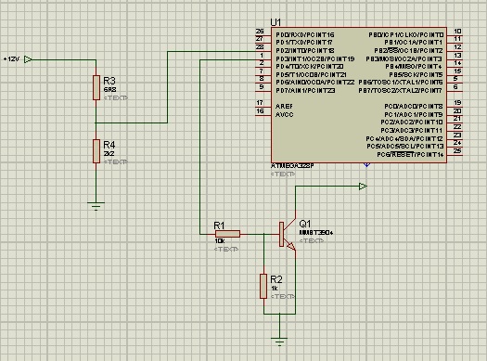Viewport: 487px width, 361px height.
Task: Select the R2 resistor body
Action: [x=263, y=286]
